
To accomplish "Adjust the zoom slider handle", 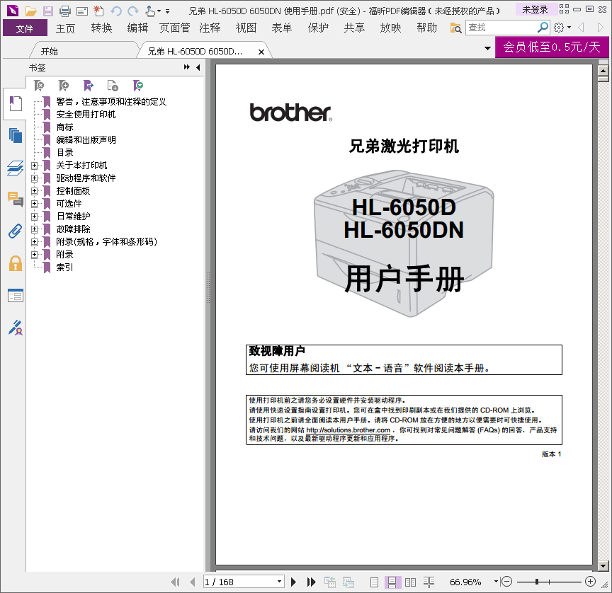I will (x=537, y=582).
